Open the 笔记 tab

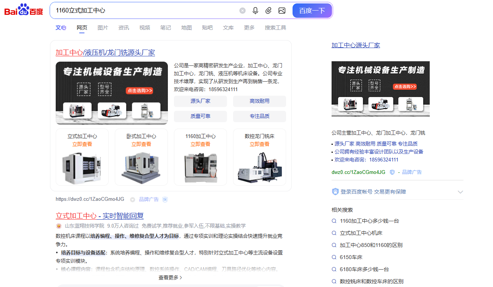point(166,28)
